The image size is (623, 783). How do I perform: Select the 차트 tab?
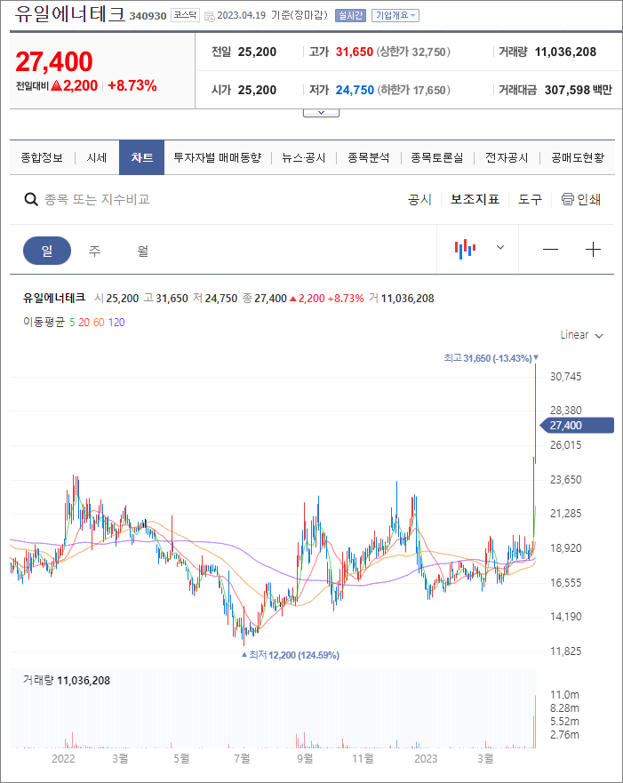(x=142, y=157)
